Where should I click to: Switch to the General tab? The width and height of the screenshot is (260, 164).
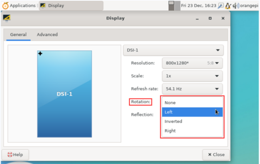tap(18, 34)
